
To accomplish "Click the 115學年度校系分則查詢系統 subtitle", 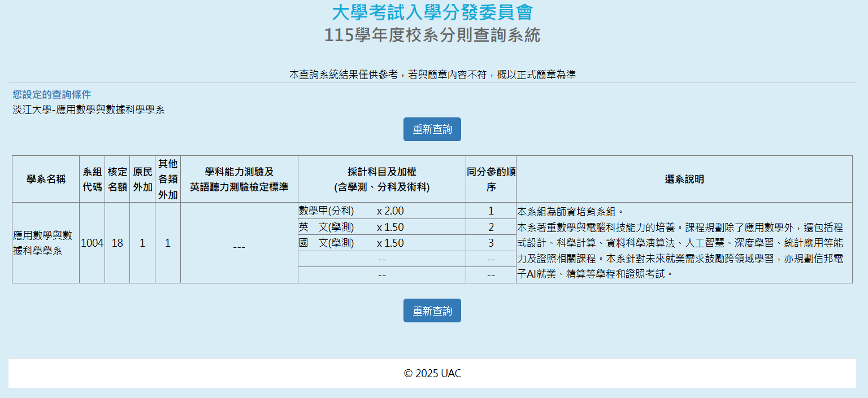I will pyautogui.click(x=432, y=35).
